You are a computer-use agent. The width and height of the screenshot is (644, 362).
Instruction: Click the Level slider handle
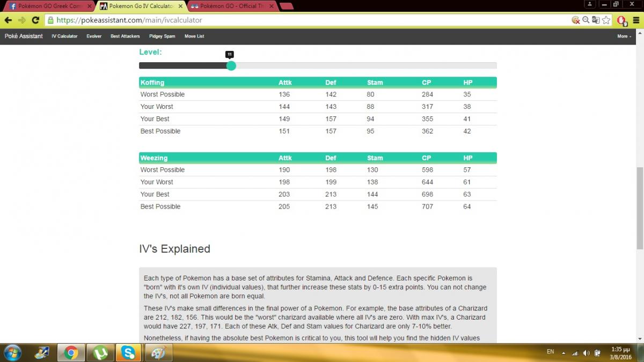pyautogui.click(x=231, y=65)
